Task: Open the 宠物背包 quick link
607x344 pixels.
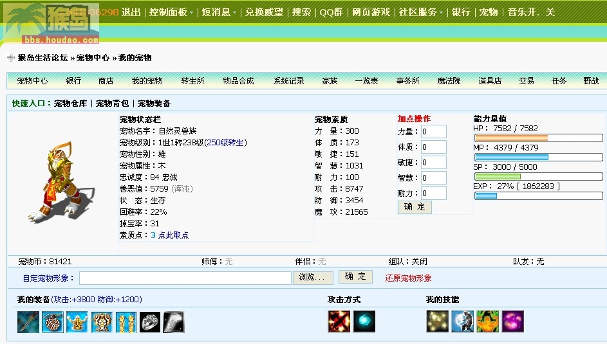Action: [112, 103]
